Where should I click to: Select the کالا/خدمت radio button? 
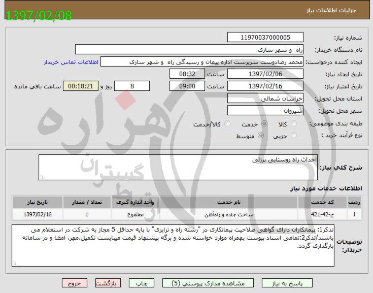[x=227, y=123]
